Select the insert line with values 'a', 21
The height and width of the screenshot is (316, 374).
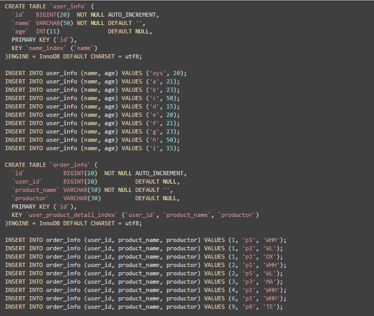point(92,81)
